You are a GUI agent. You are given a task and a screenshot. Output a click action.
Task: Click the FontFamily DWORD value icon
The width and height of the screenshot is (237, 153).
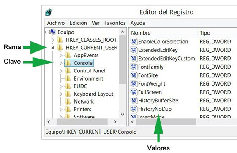click(134, 67)
